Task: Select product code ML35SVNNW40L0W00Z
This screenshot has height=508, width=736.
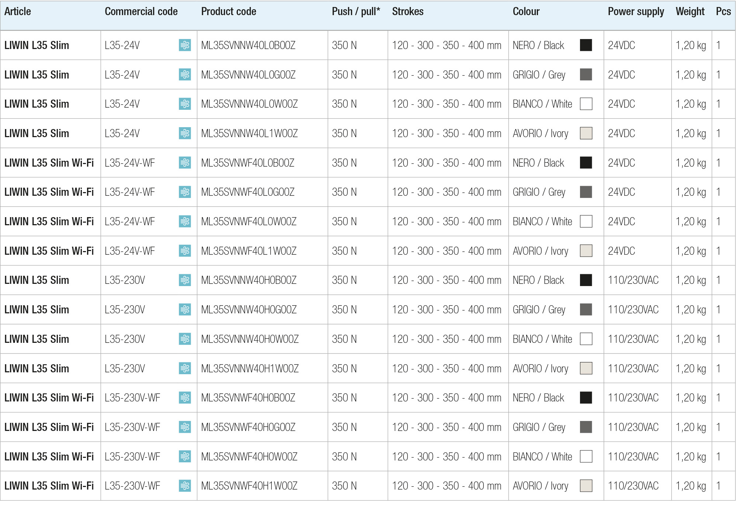Action: (249, 104)
